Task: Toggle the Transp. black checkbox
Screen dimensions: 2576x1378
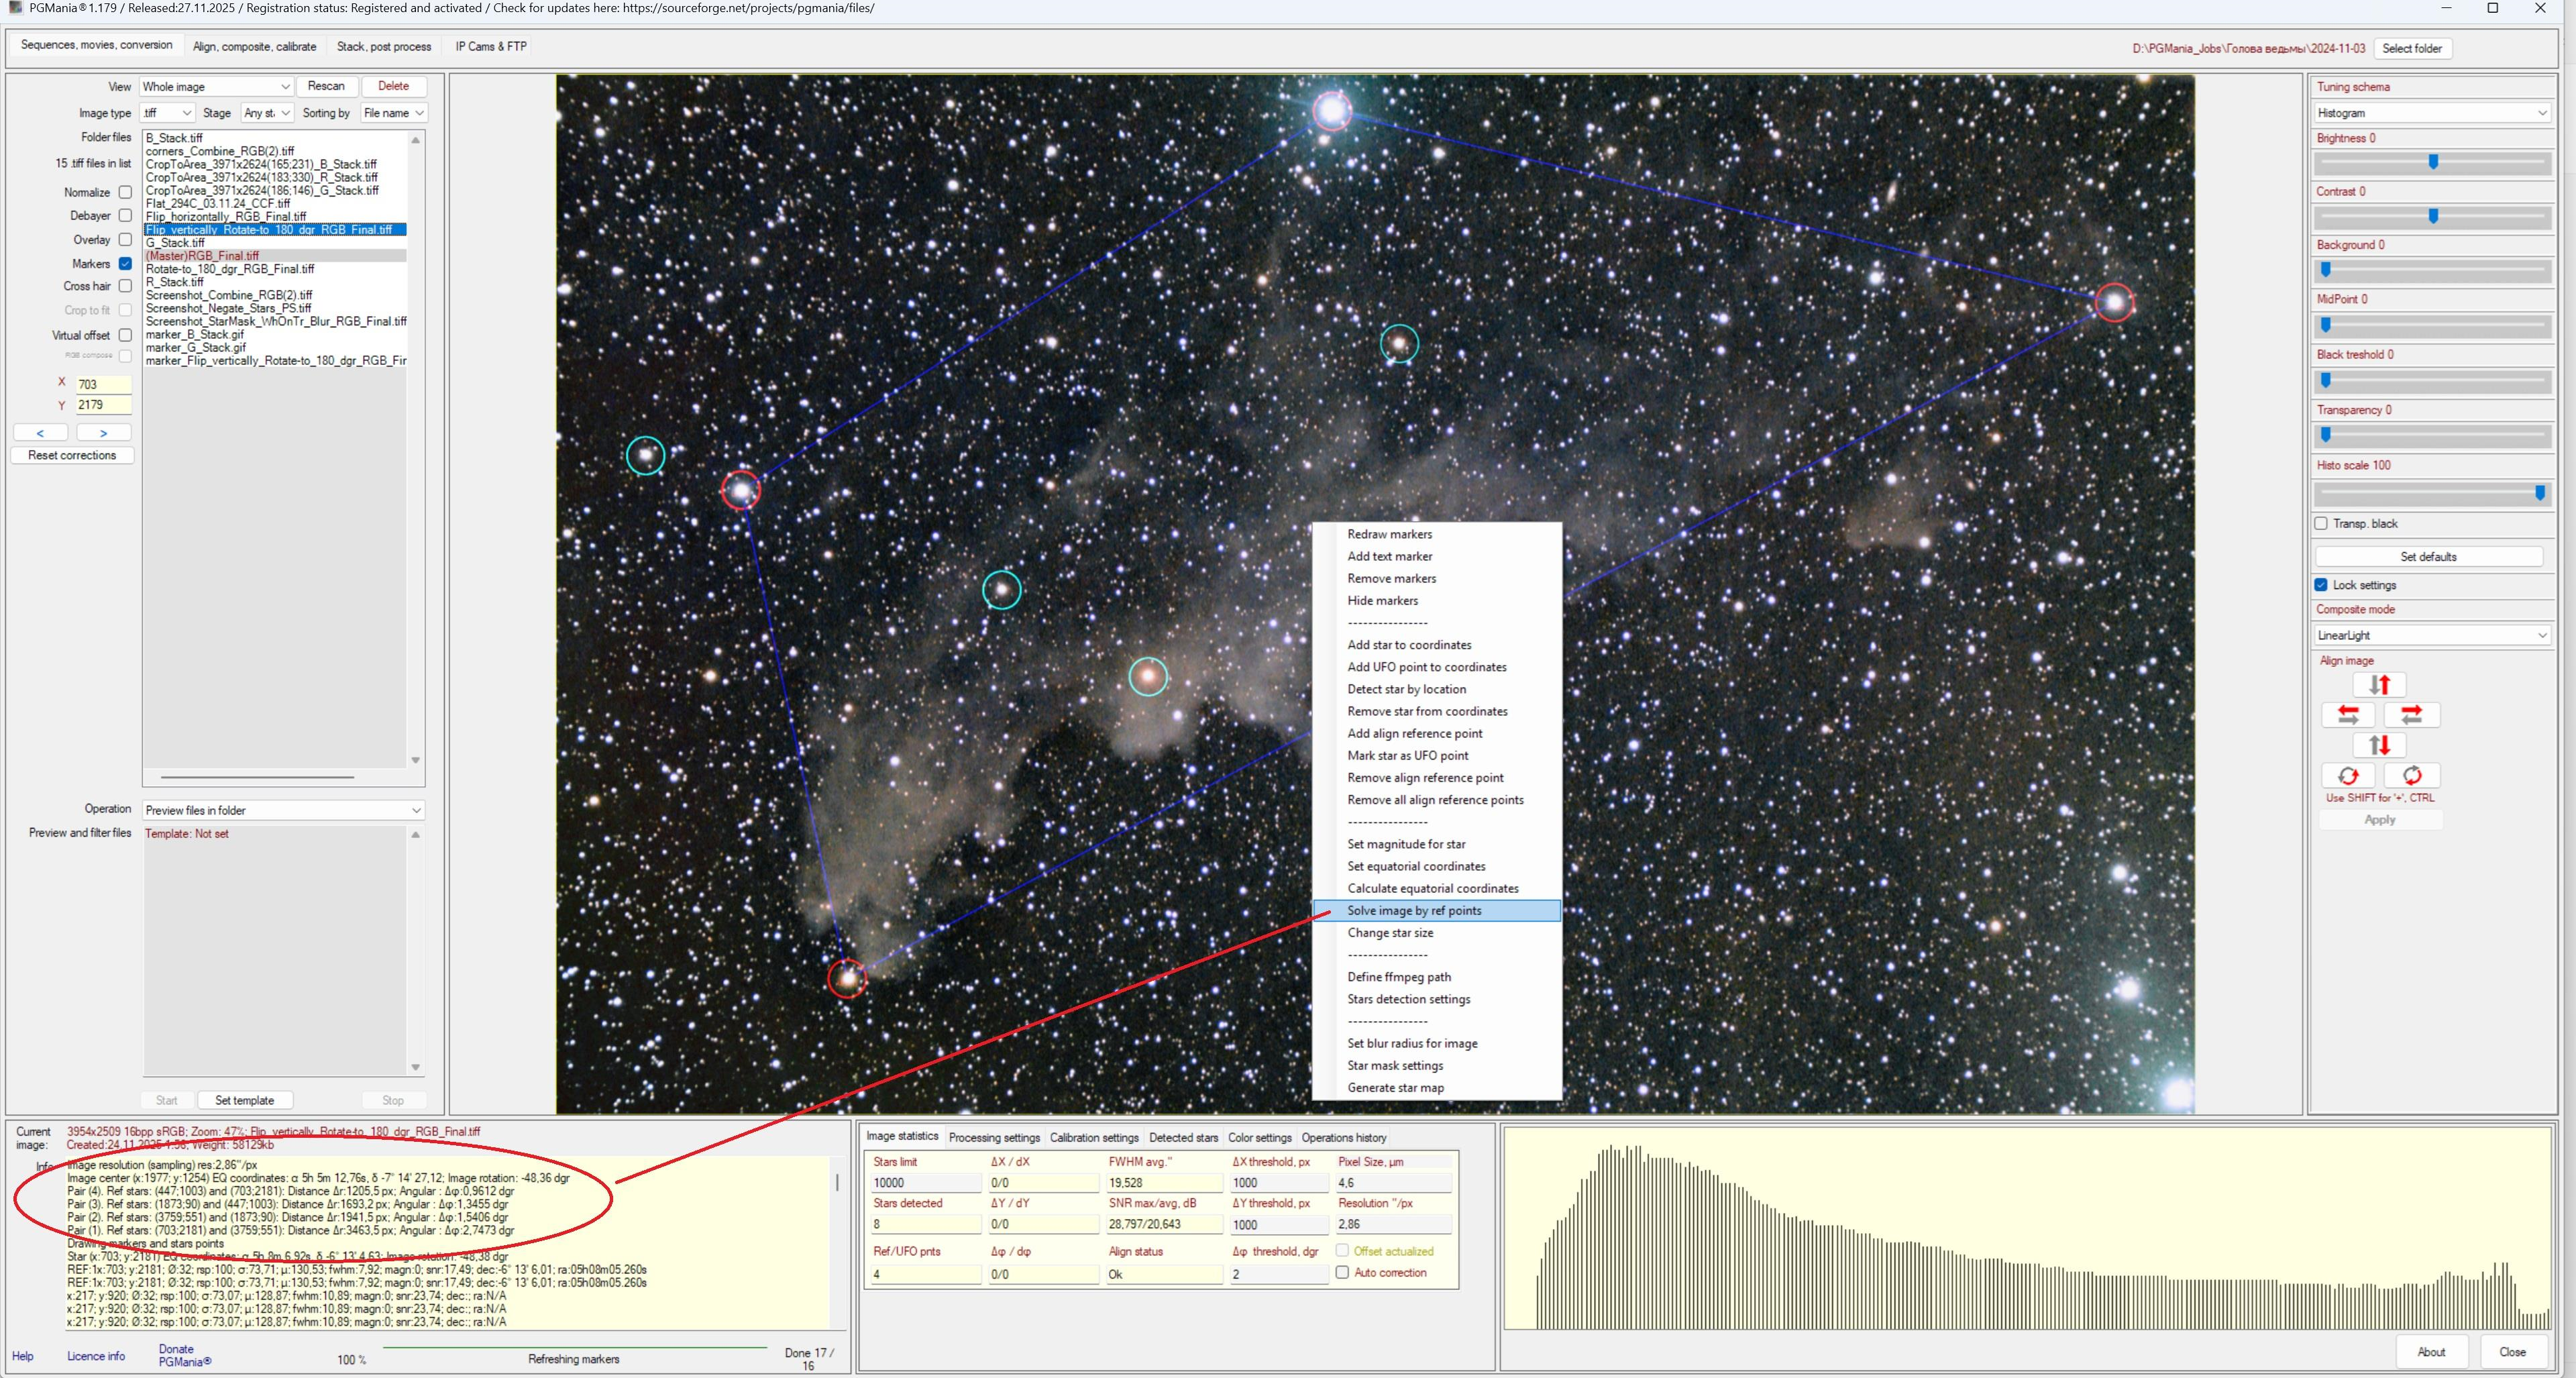Action: [x=2321, y=524]
